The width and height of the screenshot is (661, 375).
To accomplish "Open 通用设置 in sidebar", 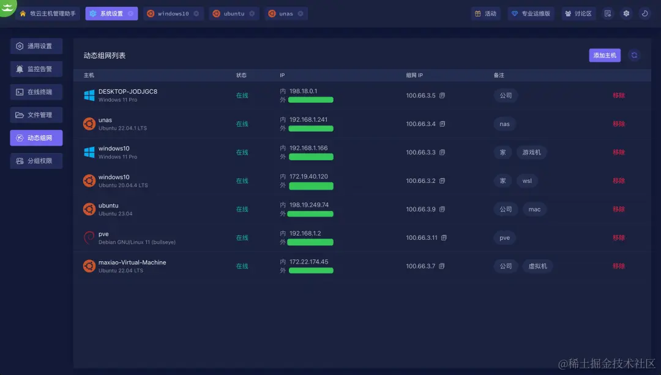I will click(36, 46).
